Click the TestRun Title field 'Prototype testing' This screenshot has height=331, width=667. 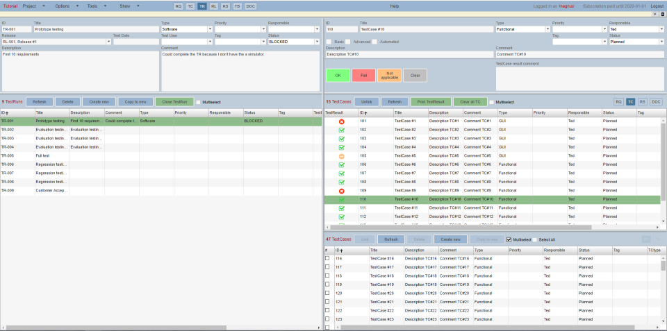[96, 29]
